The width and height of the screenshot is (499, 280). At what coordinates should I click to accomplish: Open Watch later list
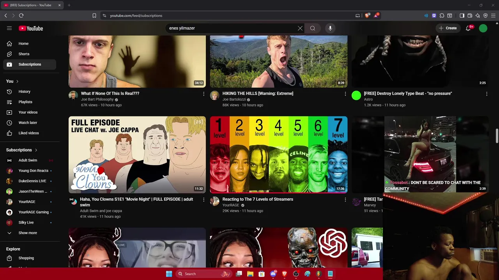point(30,122)
